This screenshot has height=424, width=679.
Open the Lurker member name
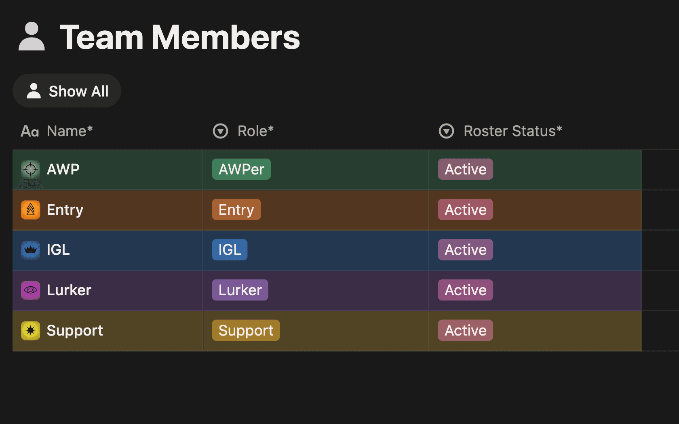(x=69, y=290)
